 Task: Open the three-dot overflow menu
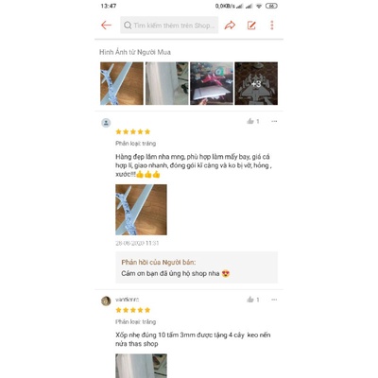(272, 26)
